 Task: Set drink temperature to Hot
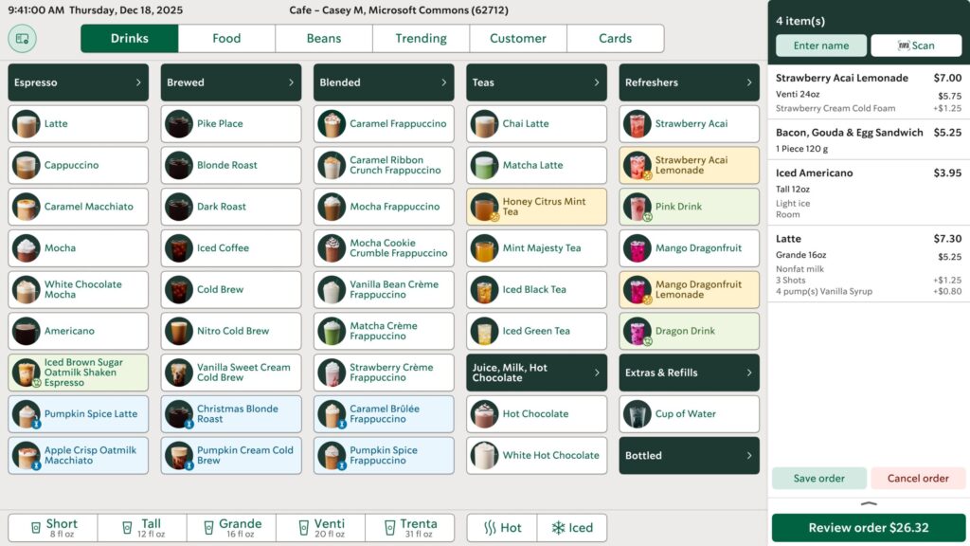pos(502,527)
